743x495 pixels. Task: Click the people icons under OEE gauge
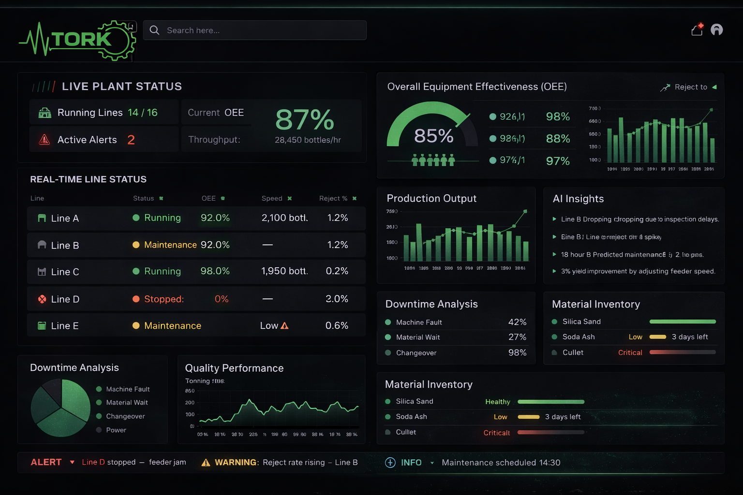coord(433,160)
